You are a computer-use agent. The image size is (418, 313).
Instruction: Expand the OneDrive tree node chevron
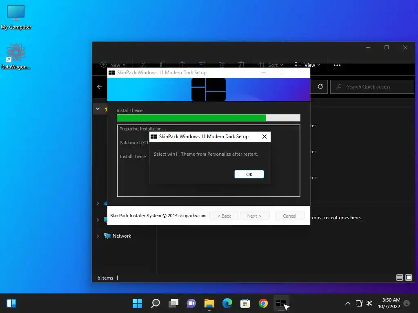(x=98, y=204)
